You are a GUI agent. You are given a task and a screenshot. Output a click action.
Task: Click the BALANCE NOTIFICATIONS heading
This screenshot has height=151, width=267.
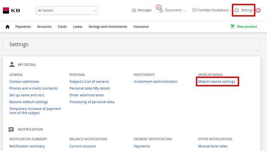pyautogui.click(x=88, y=139)
